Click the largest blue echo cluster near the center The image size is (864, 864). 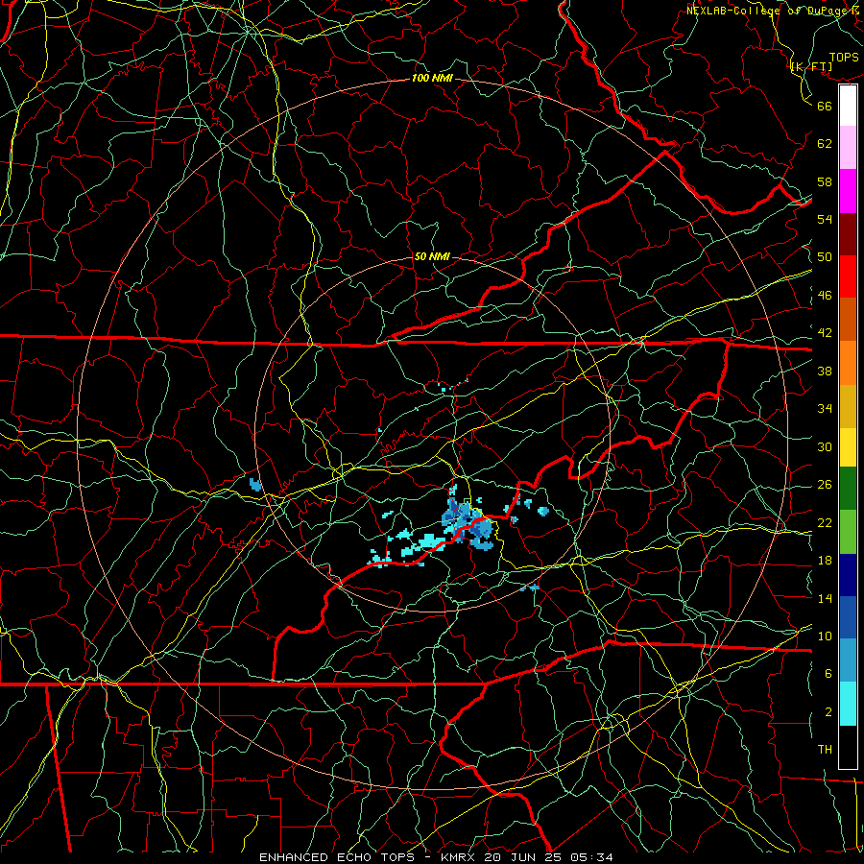[x=468, y=522]
